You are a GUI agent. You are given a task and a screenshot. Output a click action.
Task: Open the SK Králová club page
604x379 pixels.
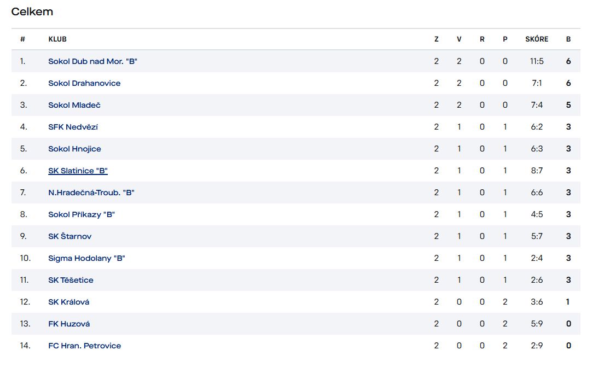(68, 302)
